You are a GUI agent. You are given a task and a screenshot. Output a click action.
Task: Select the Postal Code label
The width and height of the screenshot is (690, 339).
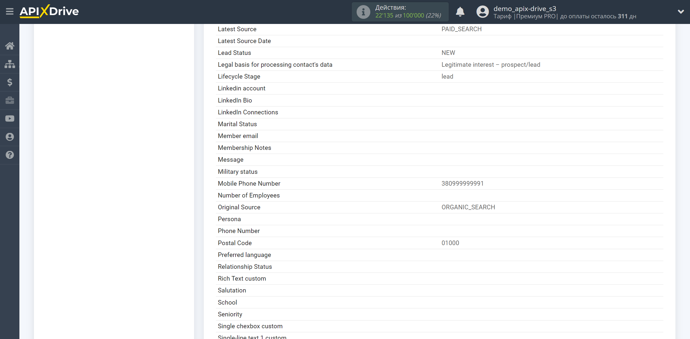coord(235,243)
